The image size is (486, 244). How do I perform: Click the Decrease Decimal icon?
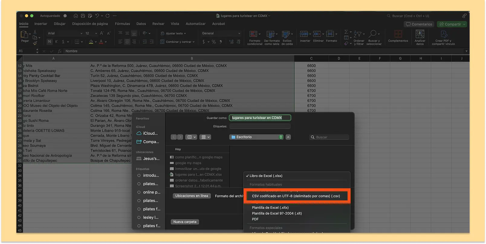tap(238, 42)
